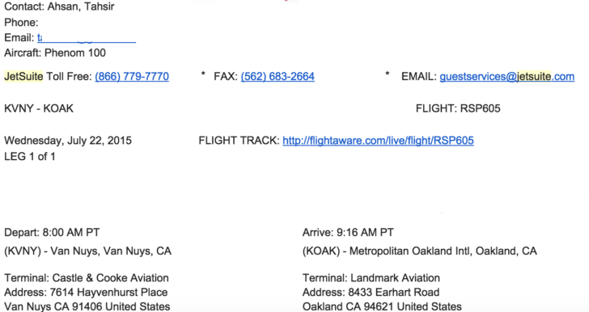Open the flightaware RSP605 tracking link
The image size is (589, 312).
click(378, 141)
